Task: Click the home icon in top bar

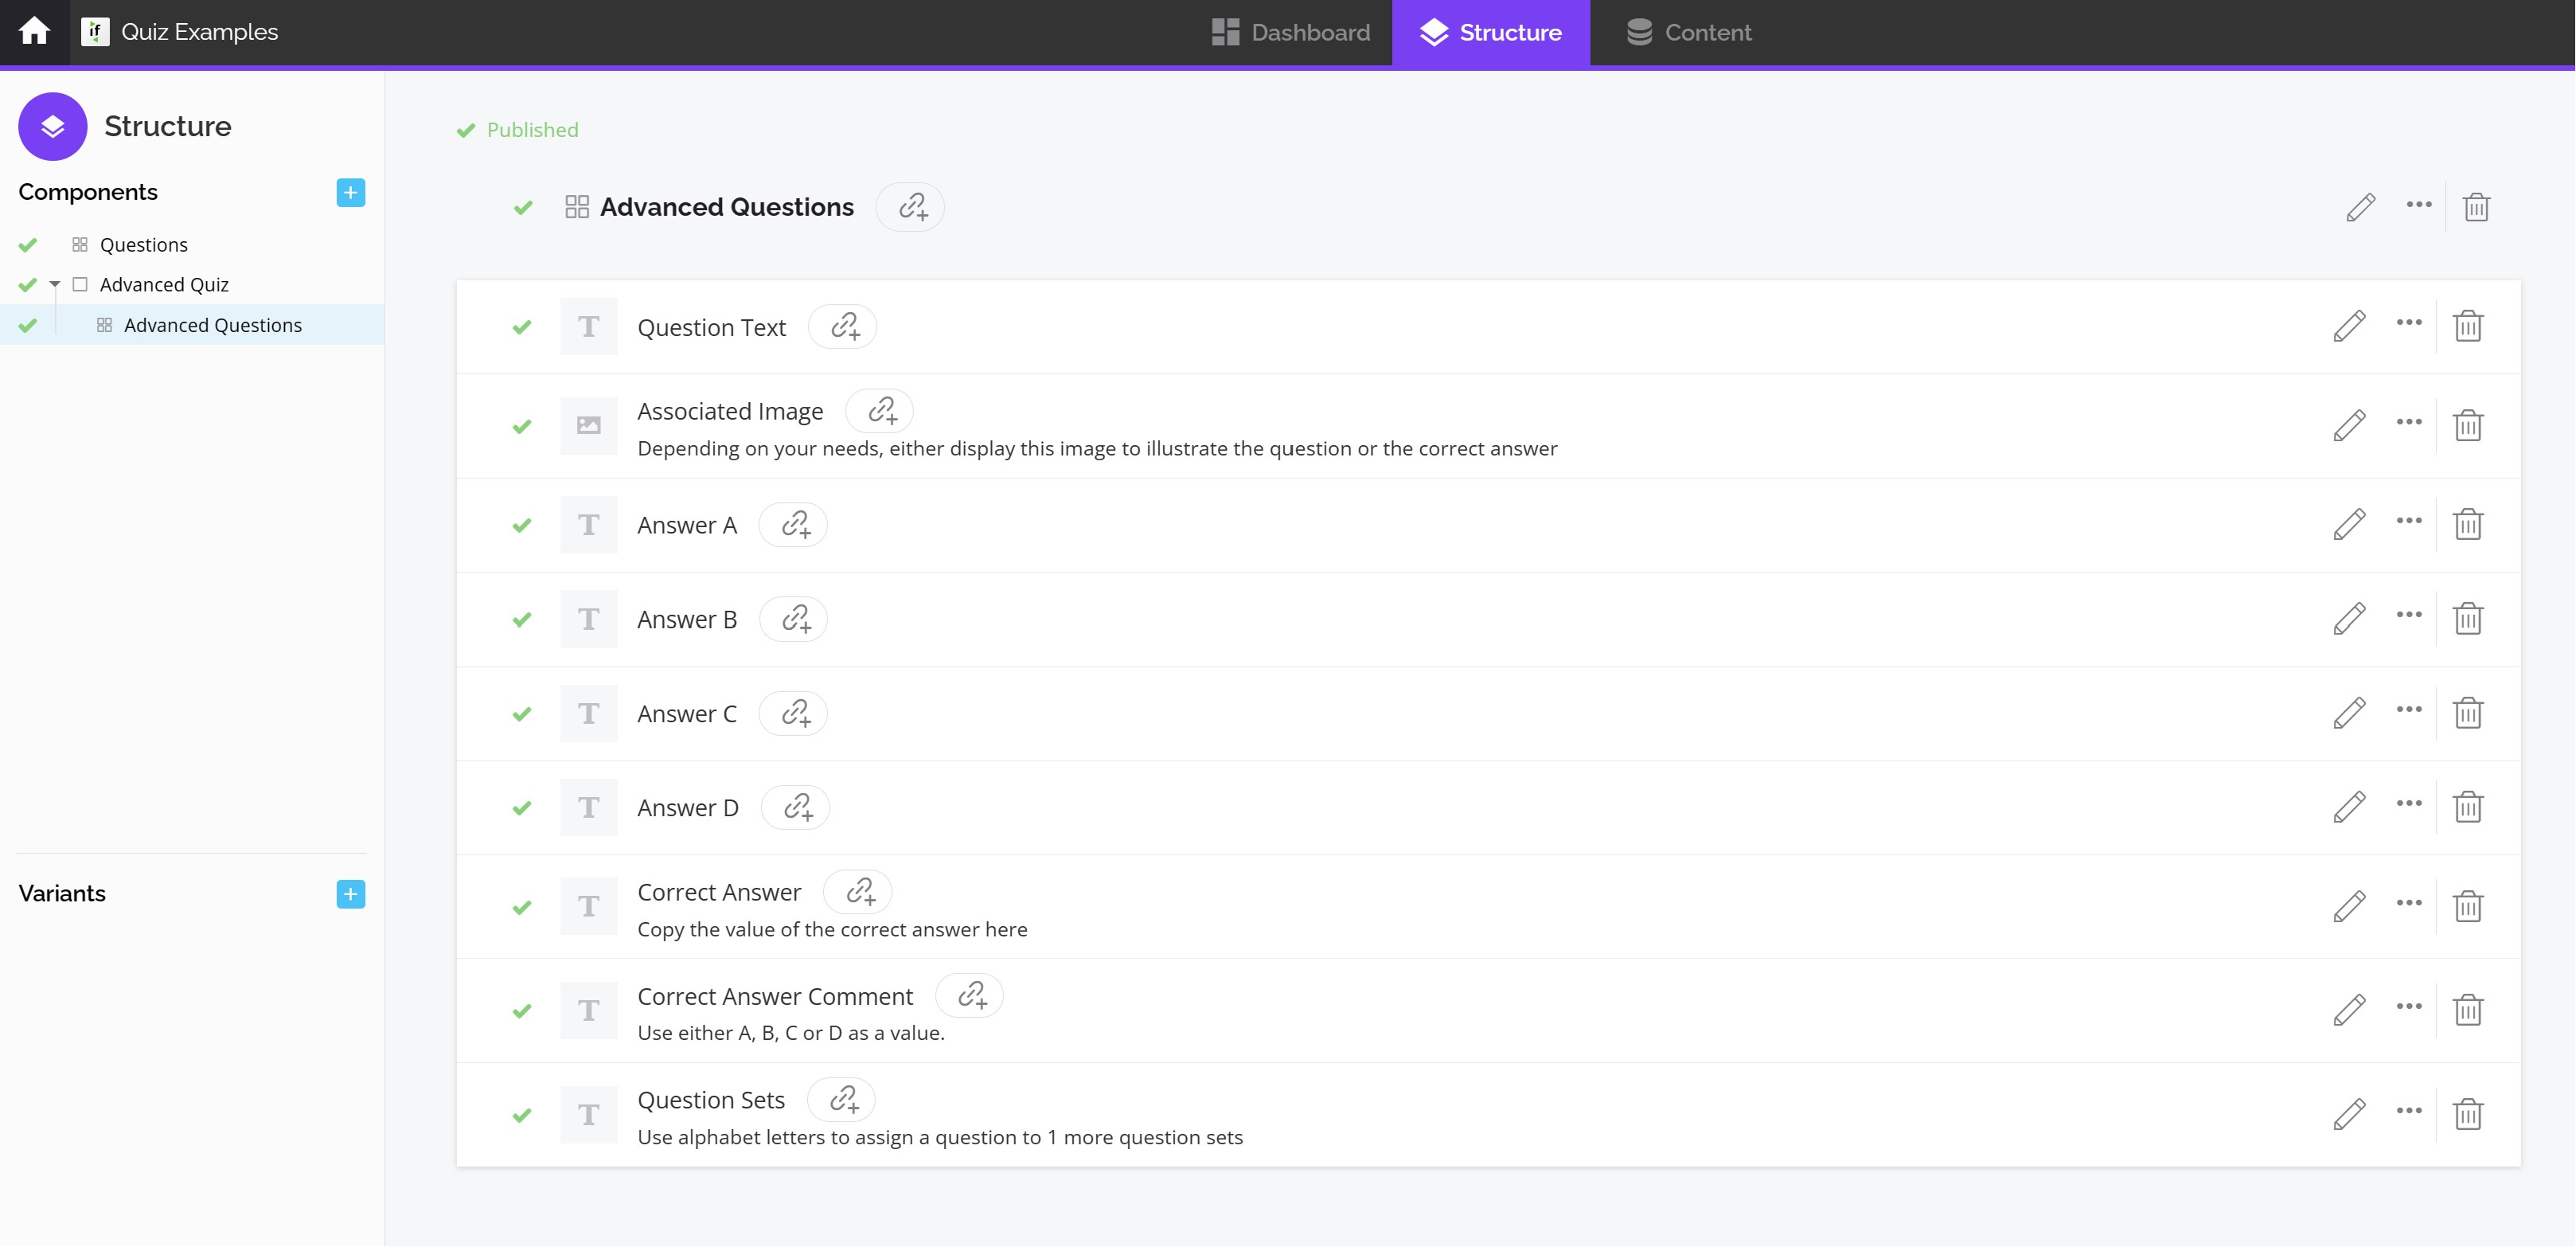Action: [x=34, y=32]
